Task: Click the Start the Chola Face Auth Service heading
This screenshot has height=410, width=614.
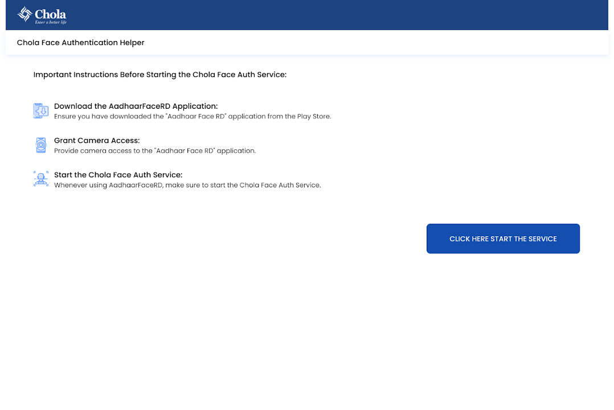Action: tap(118, 175)
